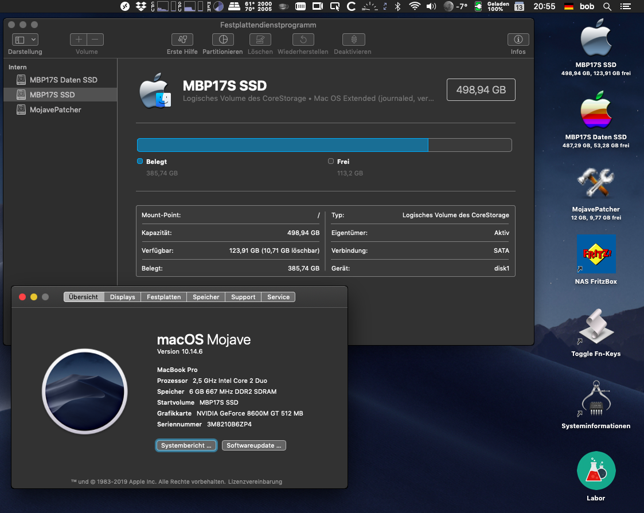The height and width of the screenshot is (513, 644).
Task: Remove a volume with the minus button
Action: click(95, 40)
